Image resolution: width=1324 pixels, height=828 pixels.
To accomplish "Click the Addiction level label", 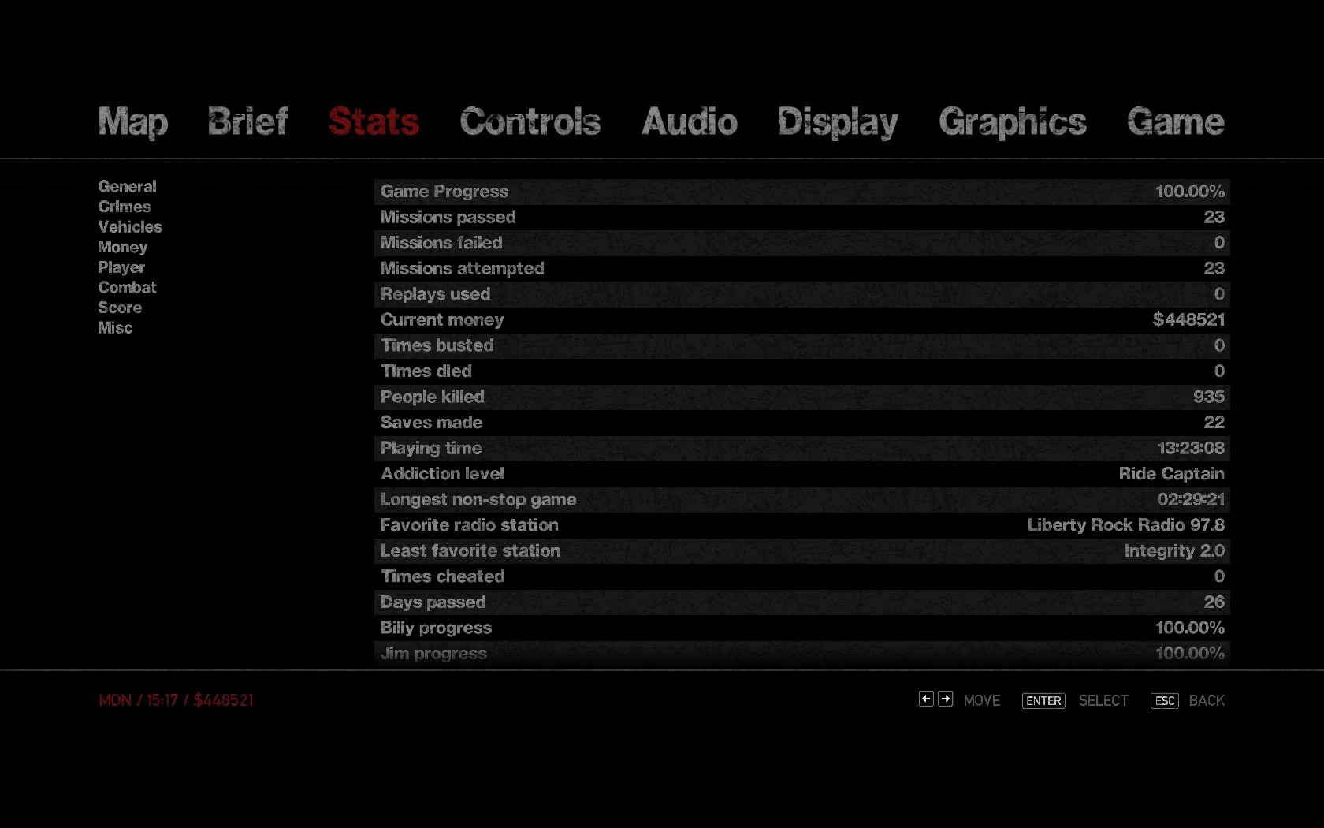I will click(x=442, y=474).
